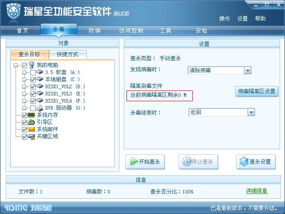
Task: Enable the DVD 驱动器 (G:) checkbox
Action: (33, 108)
